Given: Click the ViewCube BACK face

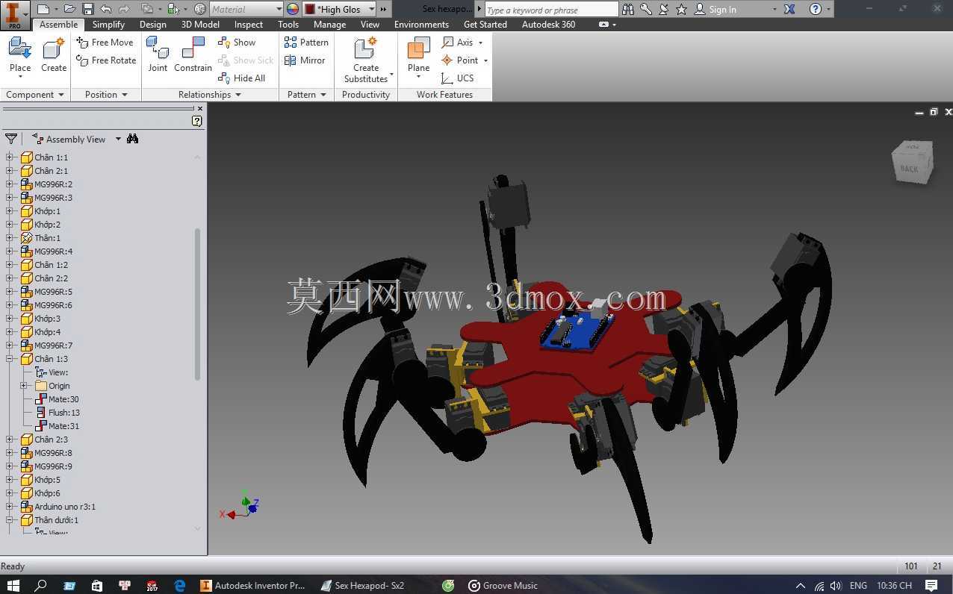Looking at the screenshot, I should tap(910, 169).
